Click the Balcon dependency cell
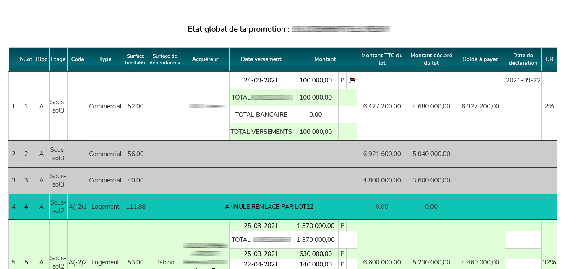The height and width of the screenshot is (269, 566). (x=165, y=262)
